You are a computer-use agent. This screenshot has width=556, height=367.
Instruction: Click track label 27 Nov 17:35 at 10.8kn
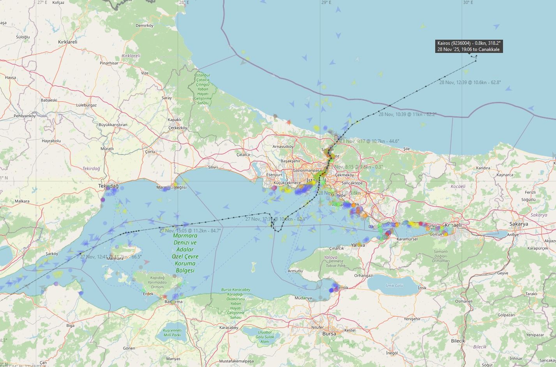[x=276, y=219]
